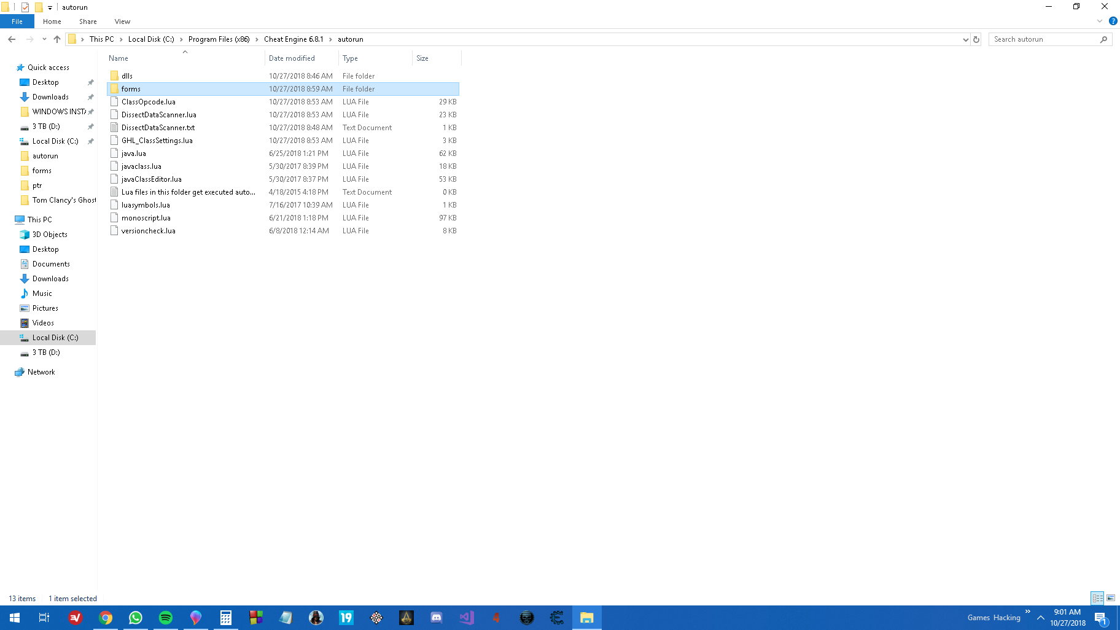Open the recent locations dropdown arrow

[44, 39]
